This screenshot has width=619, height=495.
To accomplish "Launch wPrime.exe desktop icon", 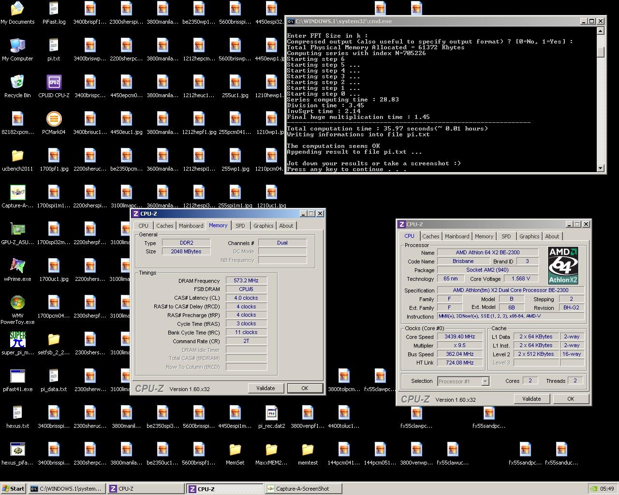I will tap(17, 270).
